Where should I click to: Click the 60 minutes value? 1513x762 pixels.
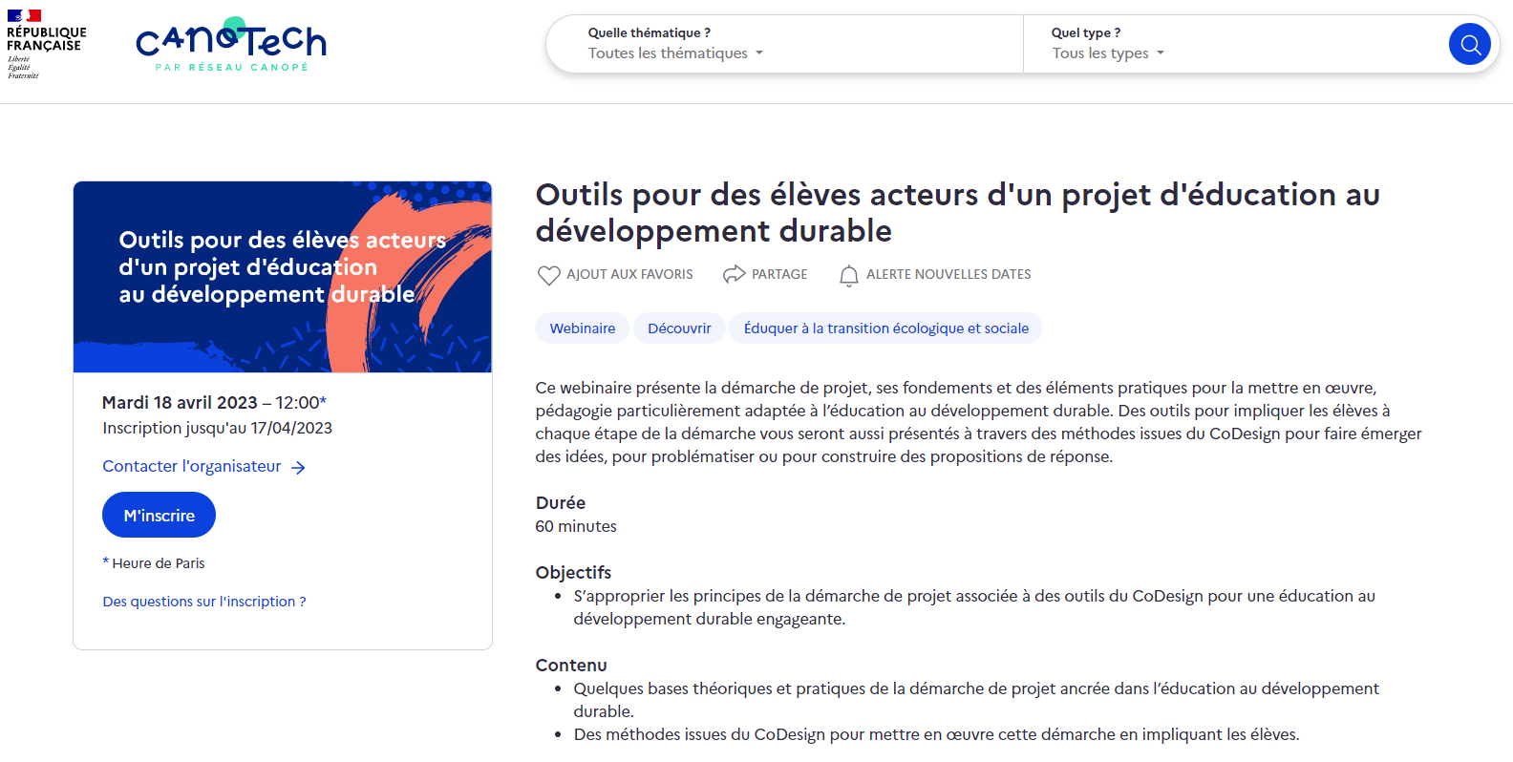tap(576, 526)
